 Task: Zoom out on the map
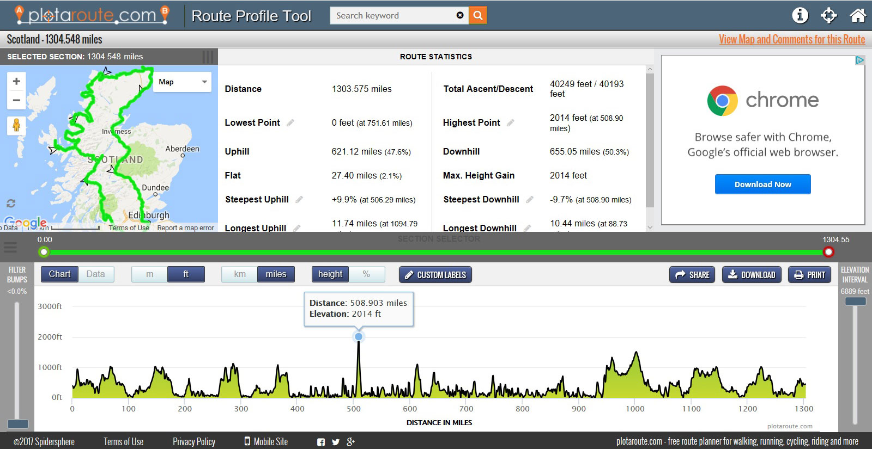coord(16,100)
